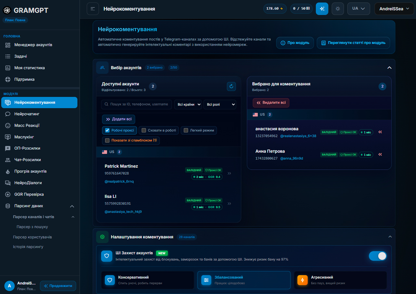Check the Сховати в роботі checkbox
This screenshot has height=294, width=416.
[144, 130]
